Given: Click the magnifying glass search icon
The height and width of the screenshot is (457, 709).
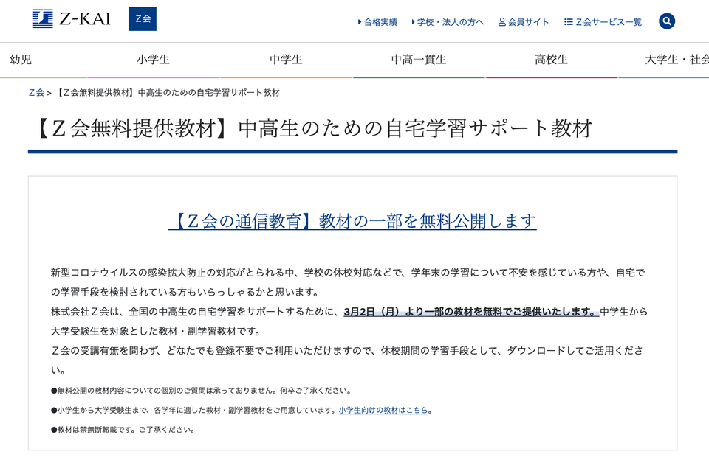Looking at the screenshot, I should (667, 21).
